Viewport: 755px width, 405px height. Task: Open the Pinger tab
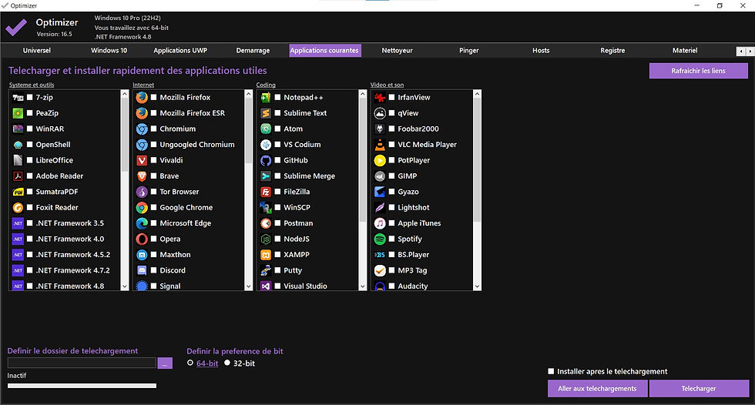tap(469, 51)
